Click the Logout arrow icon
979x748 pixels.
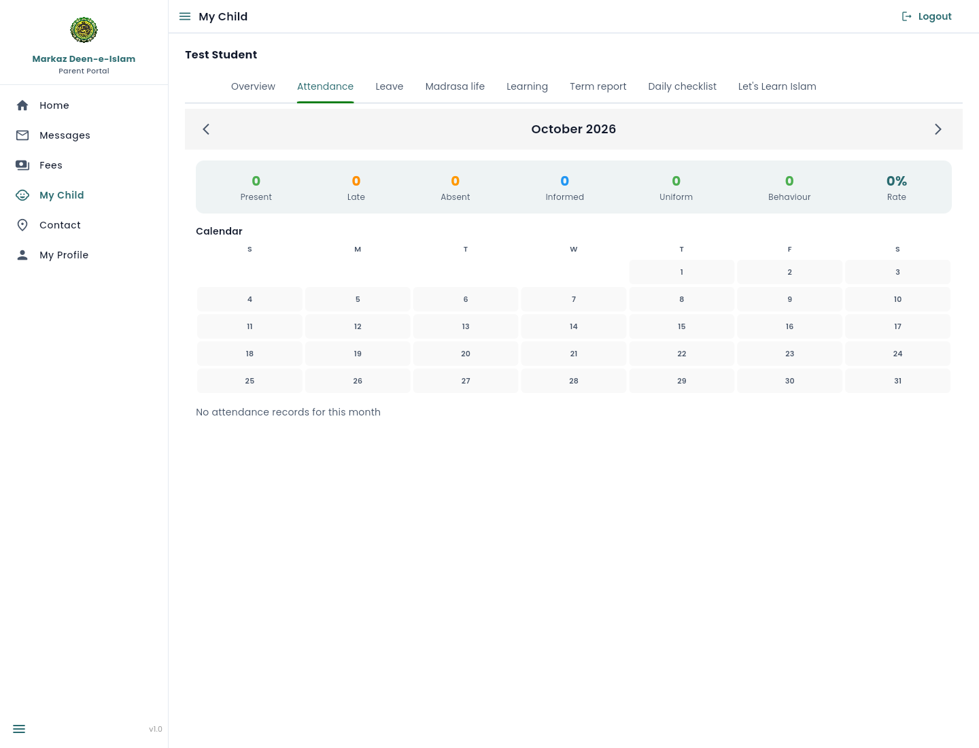point(907,16)
